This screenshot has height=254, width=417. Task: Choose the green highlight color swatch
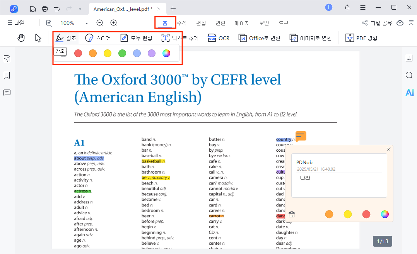122,53
